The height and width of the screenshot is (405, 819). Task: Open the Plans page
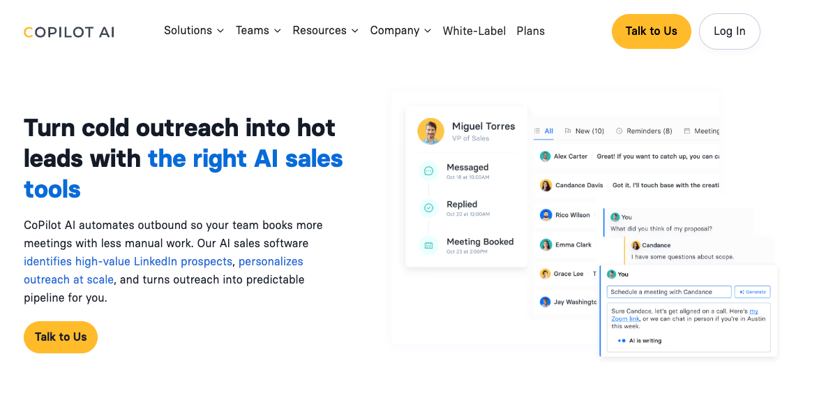(530, 31)
